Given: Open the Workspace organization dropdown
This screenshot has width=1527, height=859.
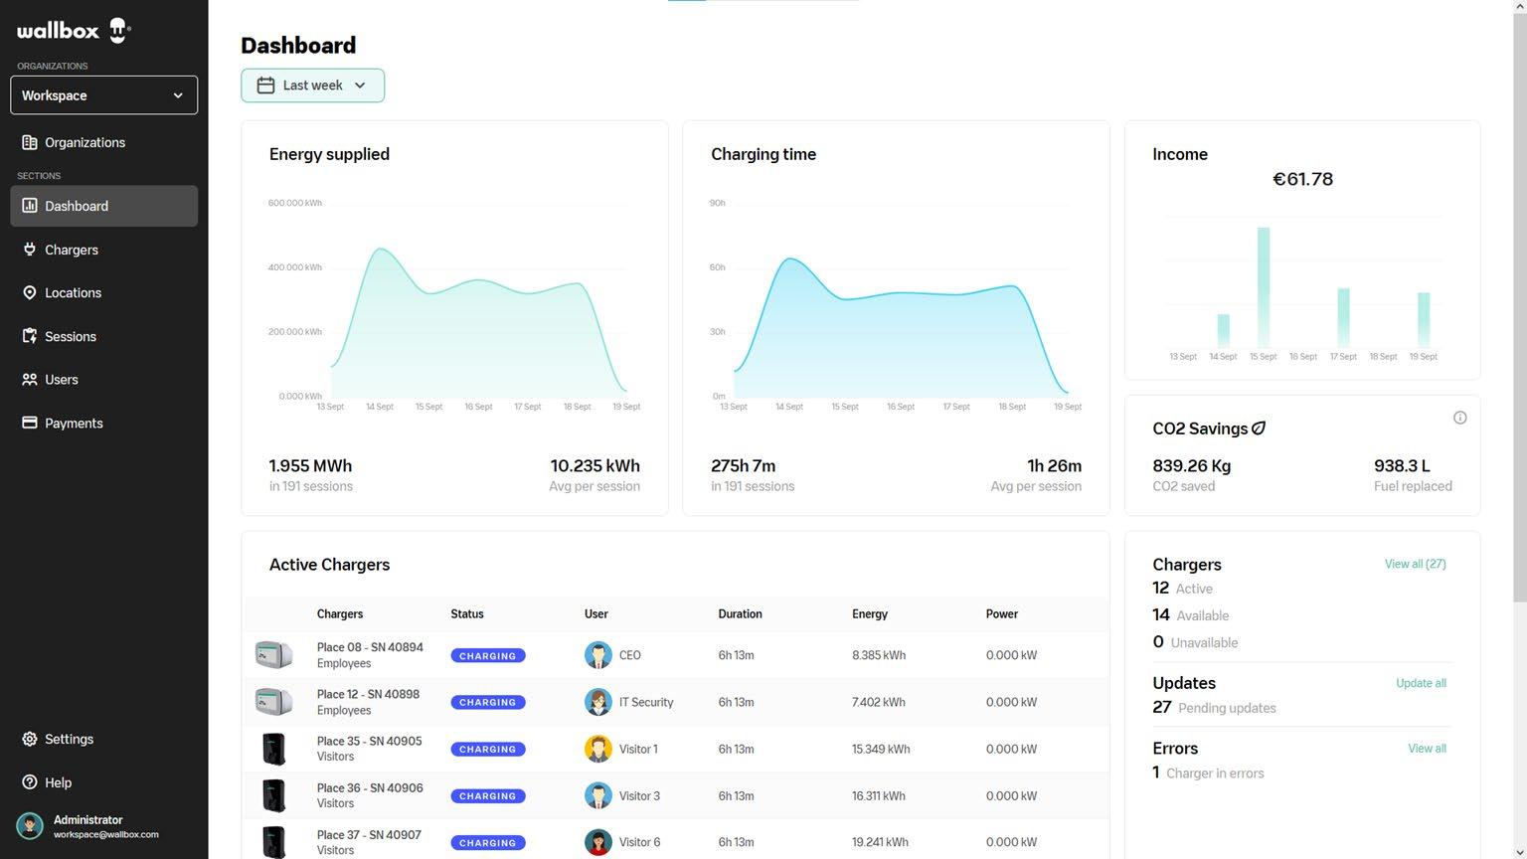Looking at the screenshot, I should (104, 95).
